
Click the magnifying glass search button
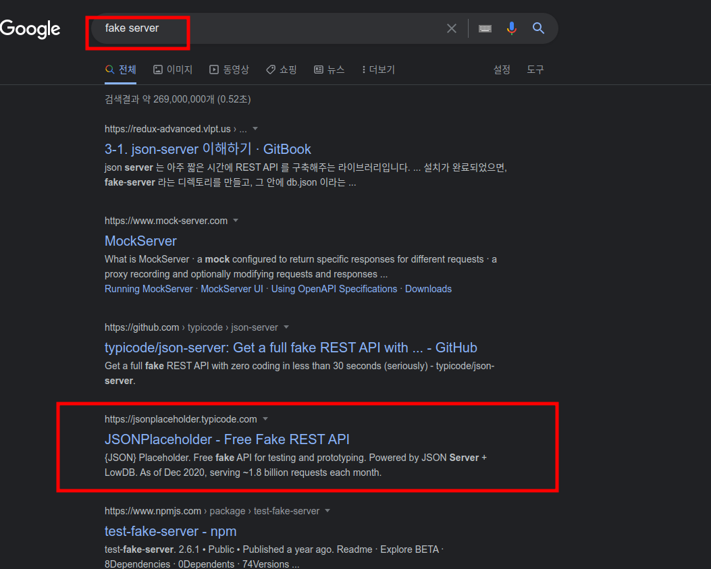pos(538,28)
